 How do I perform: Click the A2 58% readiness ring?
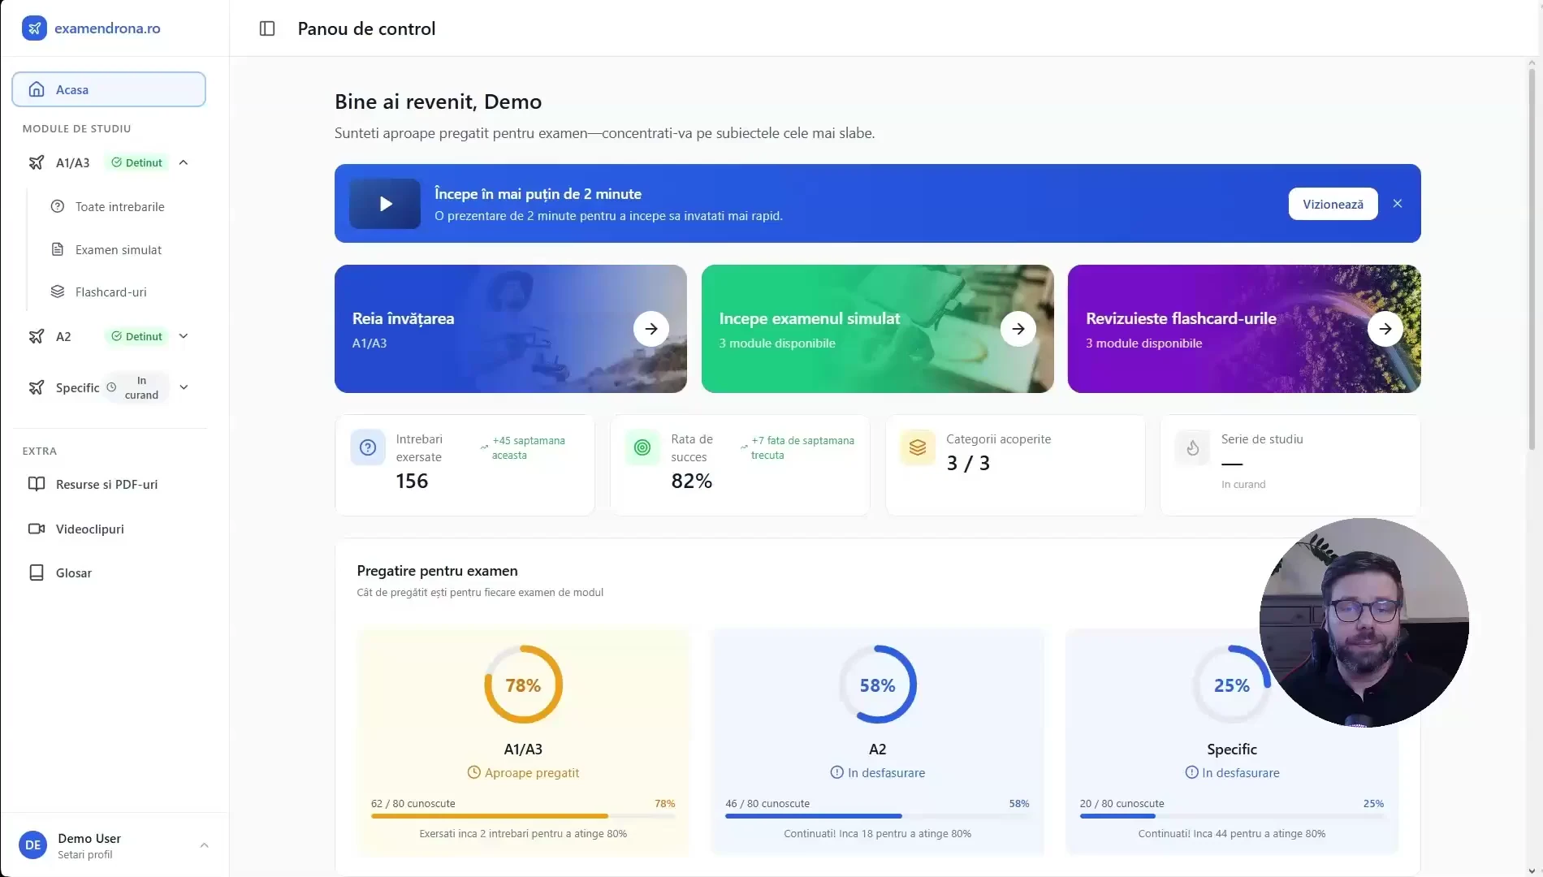(x=877, y=685)
